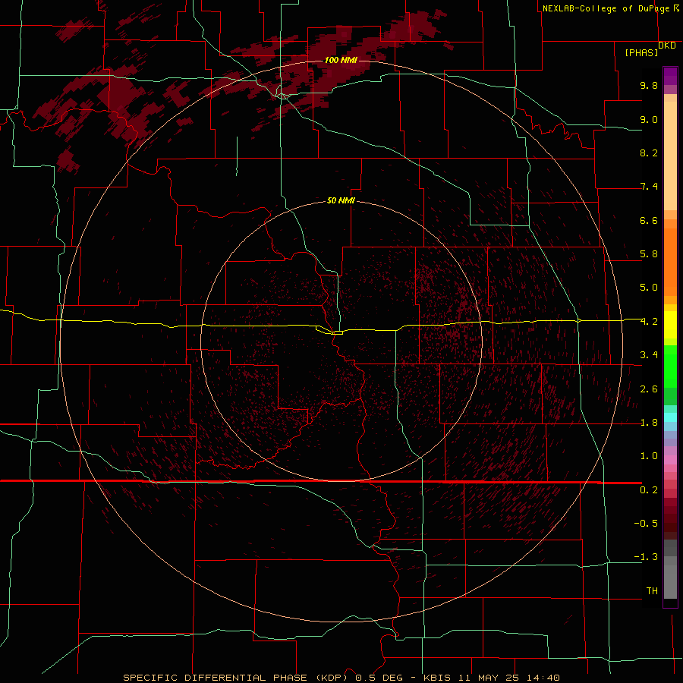This screenshot has width=683, height=683.
Task: Click the 1.0 legend value
Action: [649, 456]
